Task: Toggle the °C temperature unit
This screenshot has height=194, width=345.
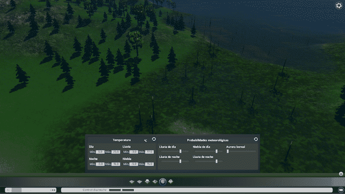Action: point(146,140)
